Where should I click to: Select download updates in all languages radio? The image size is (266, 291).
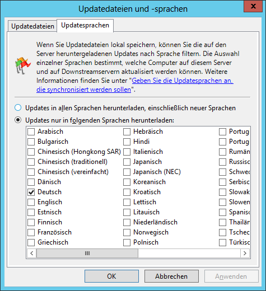pos(18,108)
